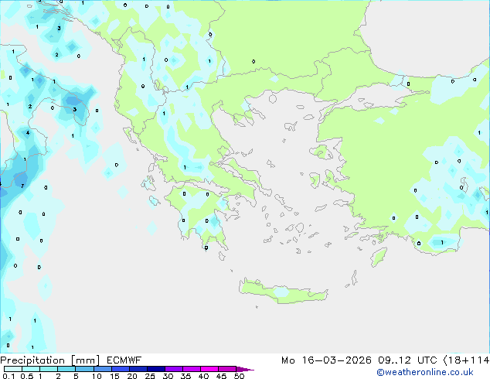The image size is (490, 379).
Task: Click the '09..12' time range text
Action: tap(394, 360)
